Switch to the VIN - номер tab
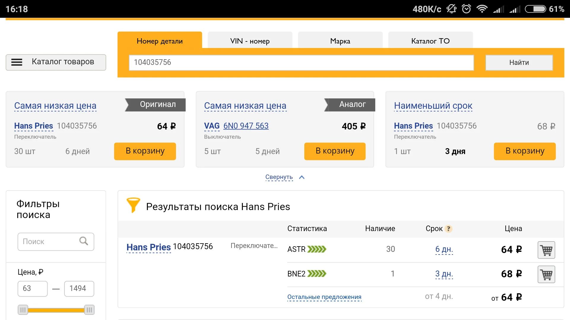This screenshot has width=570, height=320. tap(250, 41)
